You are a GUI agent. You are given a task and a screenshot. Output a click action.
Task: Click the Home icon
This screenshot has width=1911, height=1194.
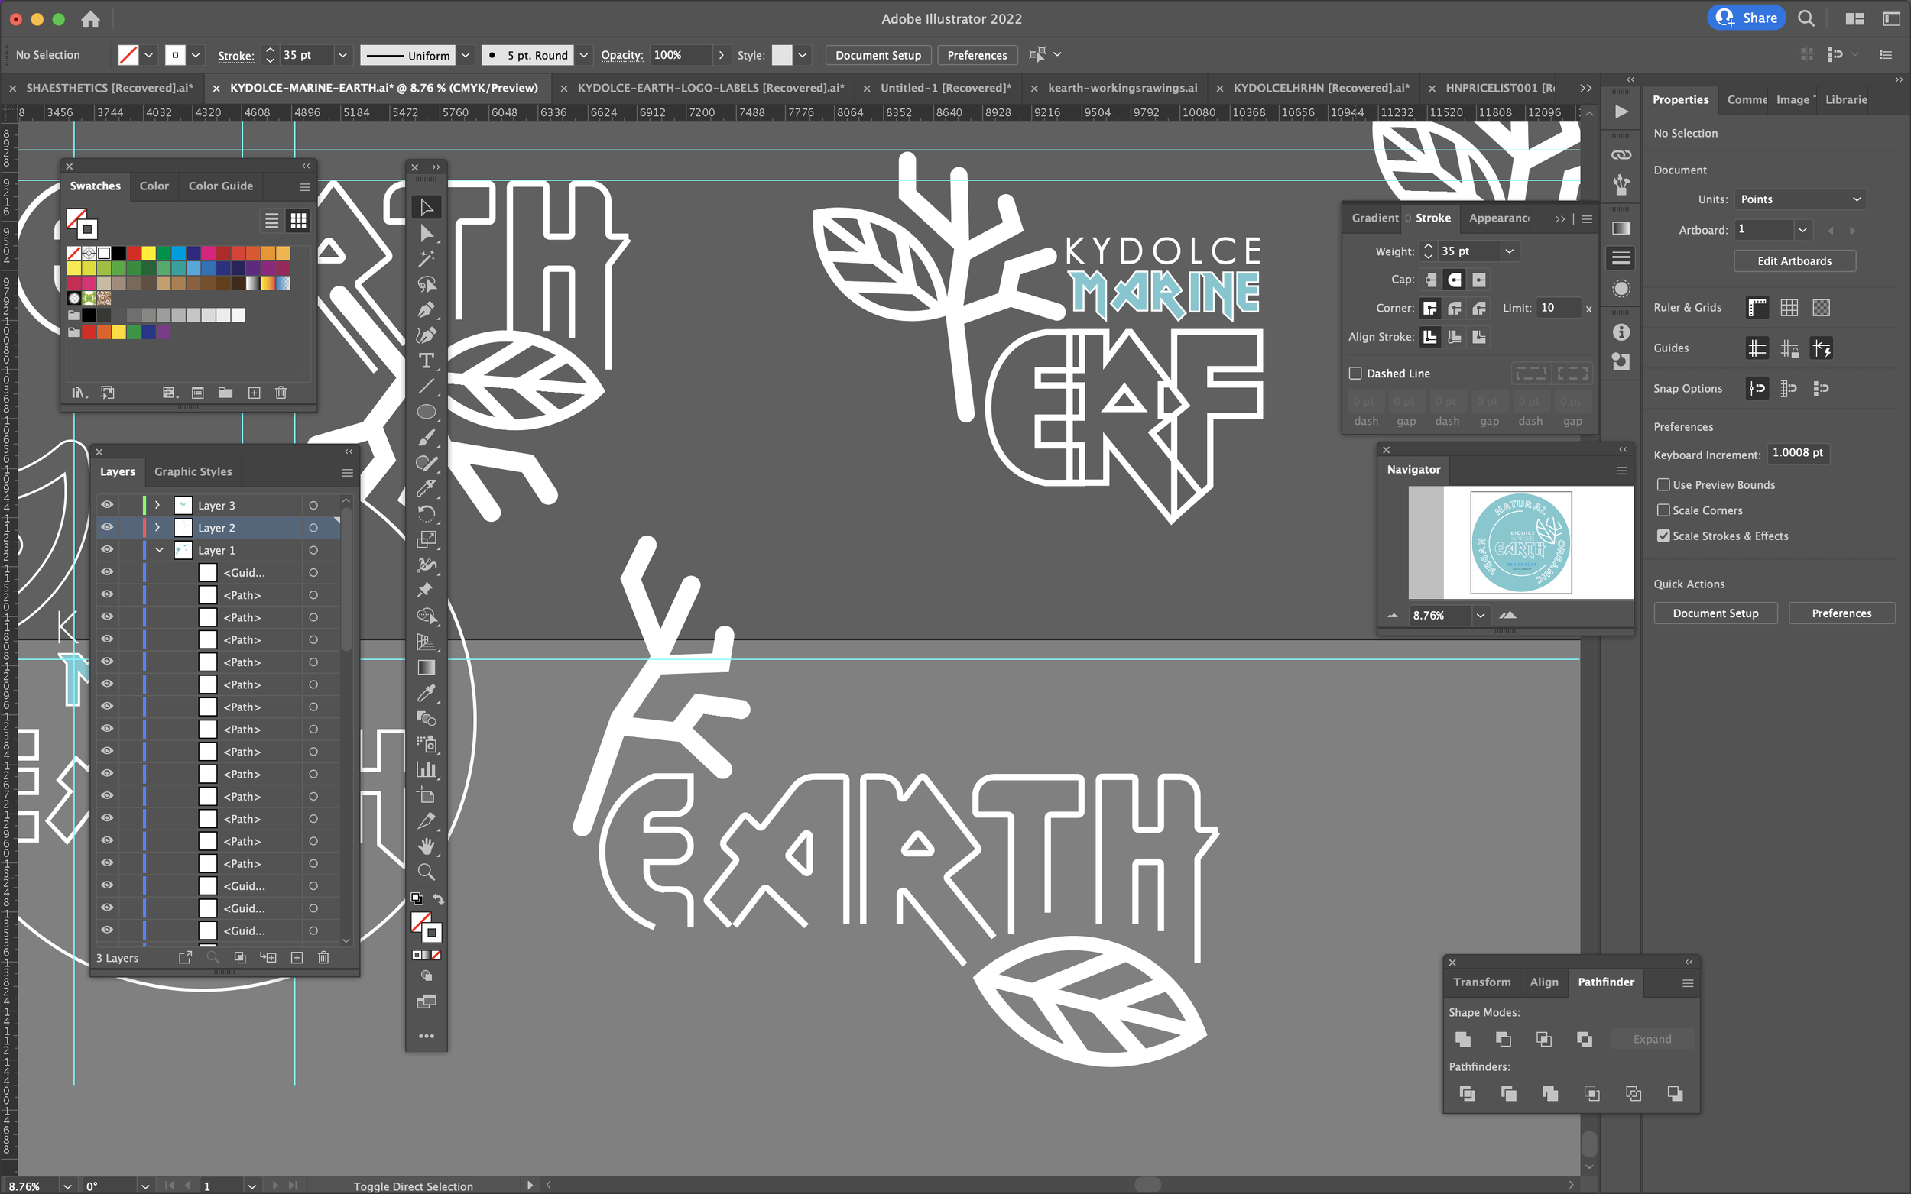(90, 18)
